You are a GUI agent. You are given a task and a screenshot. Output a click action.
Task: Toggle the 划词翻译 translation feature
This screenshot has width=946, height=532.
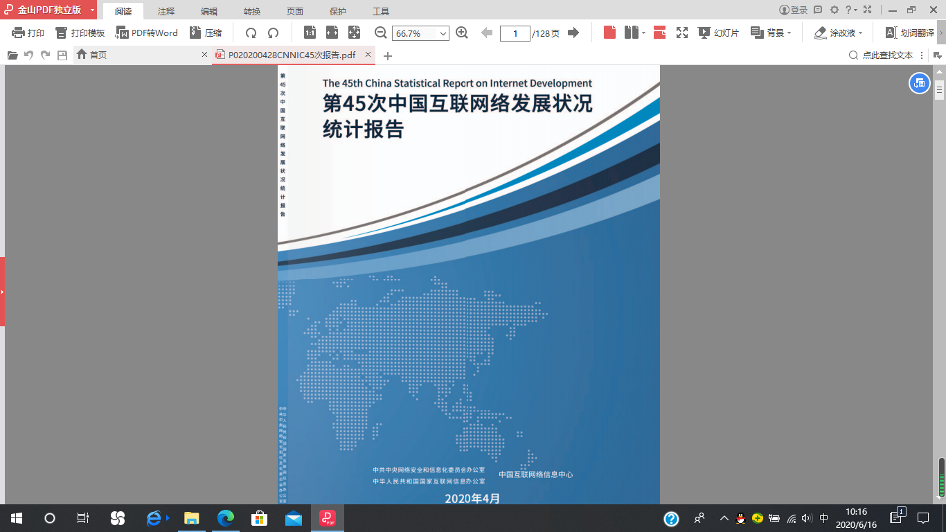tap(910, 33)
